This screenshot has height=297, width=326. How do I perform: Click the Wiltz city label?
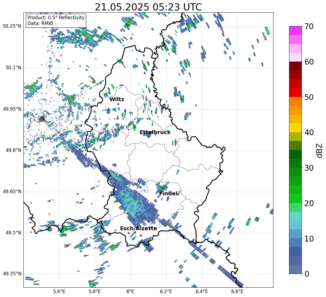click(117, 99)
